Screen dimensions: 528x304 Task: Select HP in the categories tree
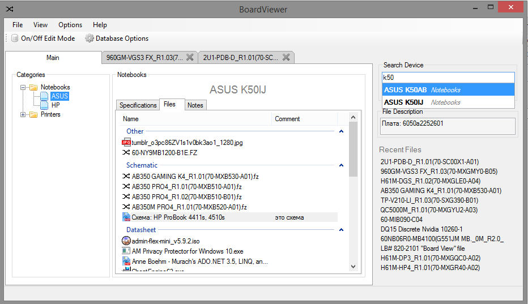coord(56,105)
